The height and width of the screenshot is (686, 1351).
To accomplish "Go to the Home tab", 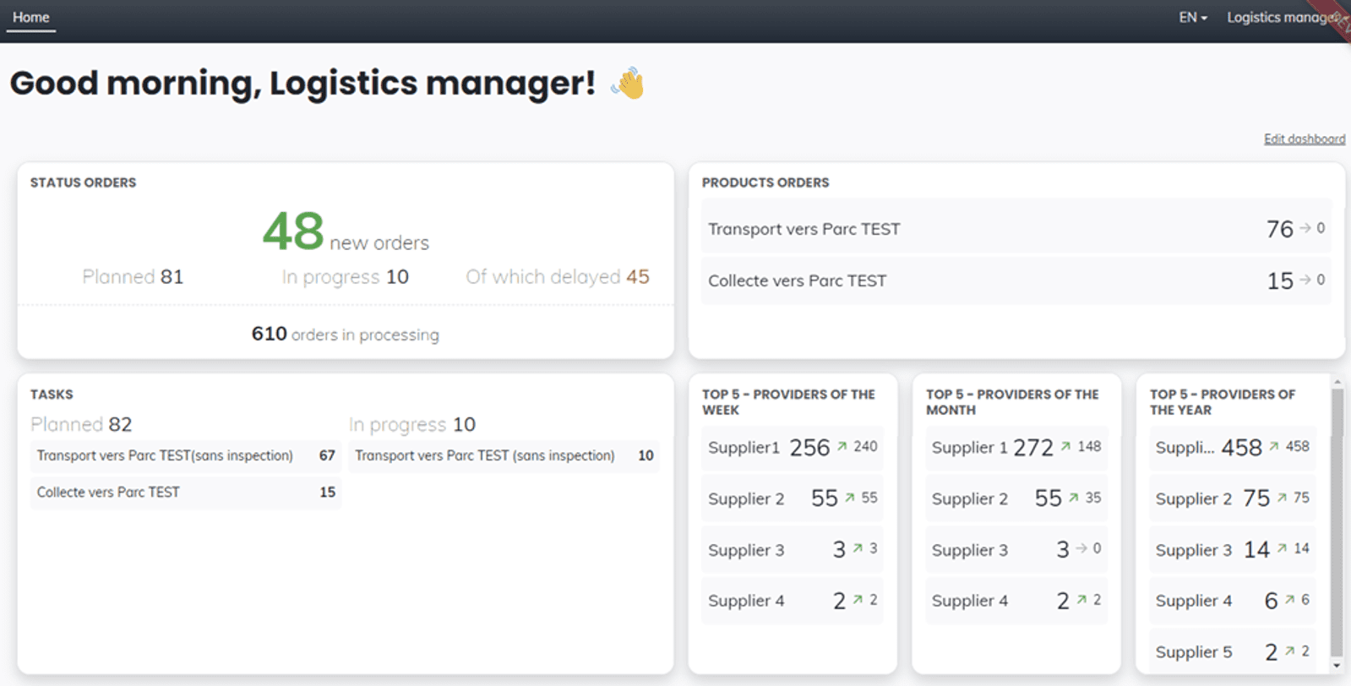I will pyautogui.click(x=31, y=18).
